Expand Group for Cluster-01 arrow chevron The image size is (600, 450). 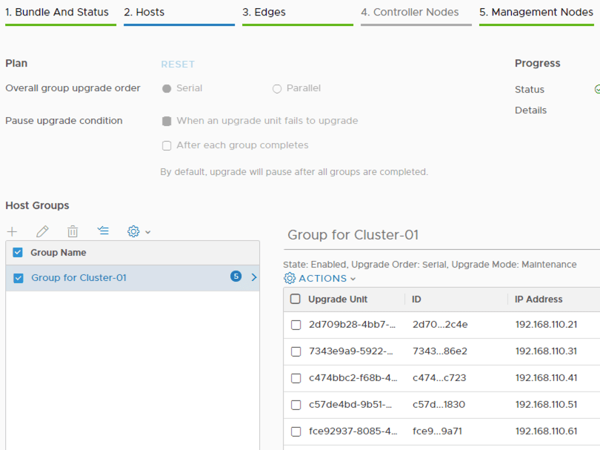coord(254,277)
